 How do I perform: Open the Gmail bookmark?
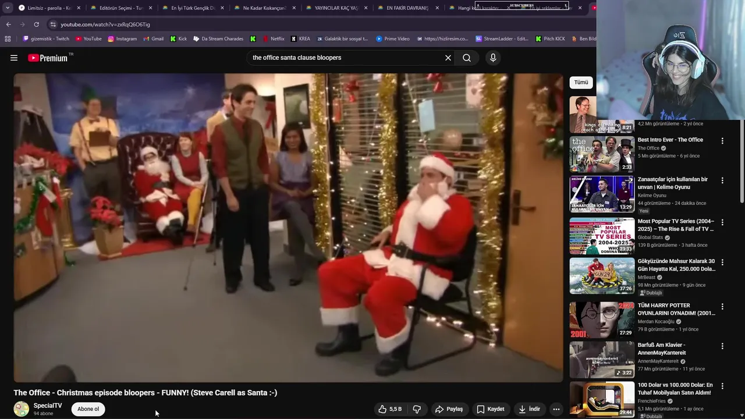coord(153,39)
